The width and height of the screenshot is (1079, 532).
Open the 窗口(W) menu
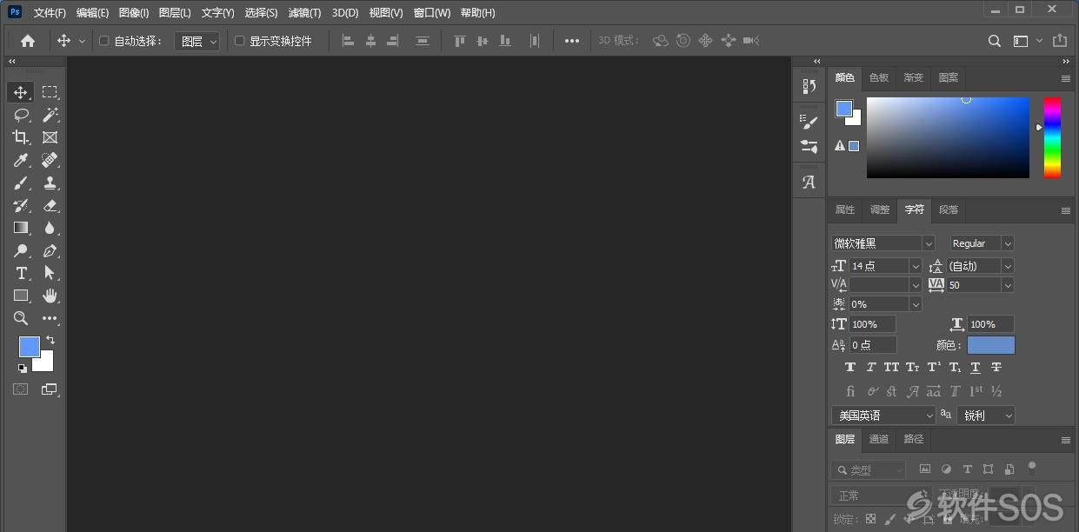432,13
